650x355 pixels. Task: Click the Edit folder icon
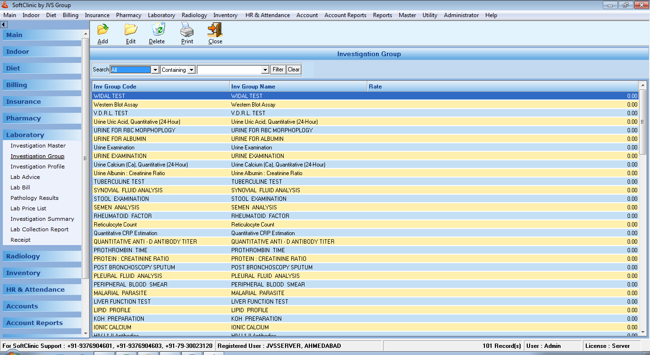pos(130,30)
